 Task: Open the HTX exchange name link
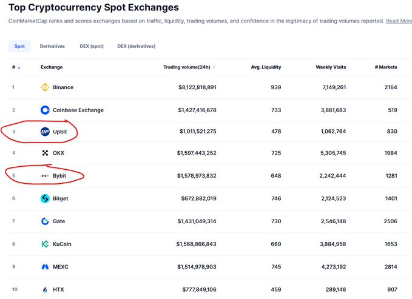click(x=58, y=289)
